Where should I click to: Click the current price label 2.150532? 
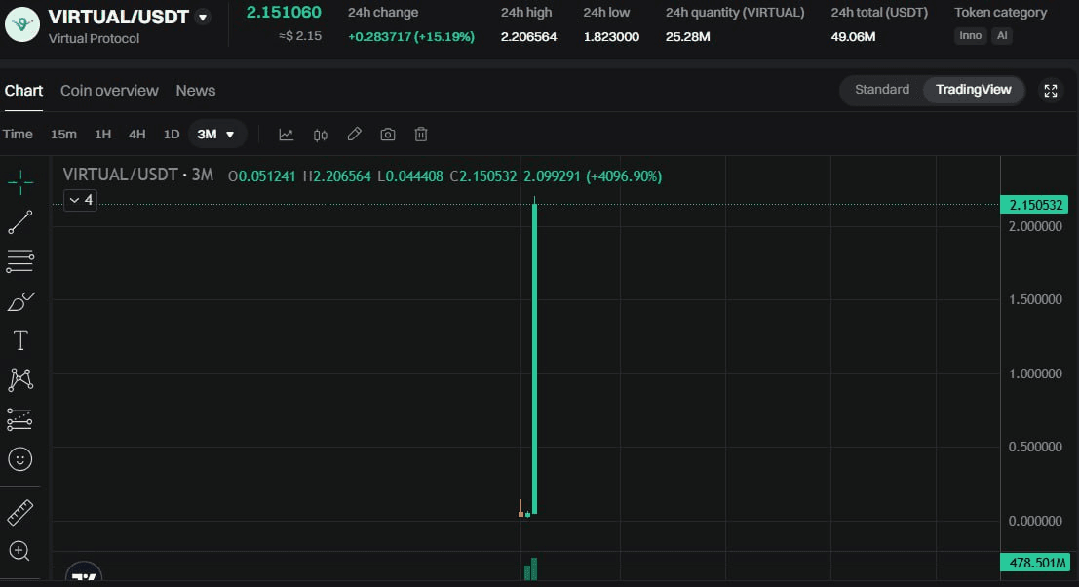click(x=1034, y=205)
